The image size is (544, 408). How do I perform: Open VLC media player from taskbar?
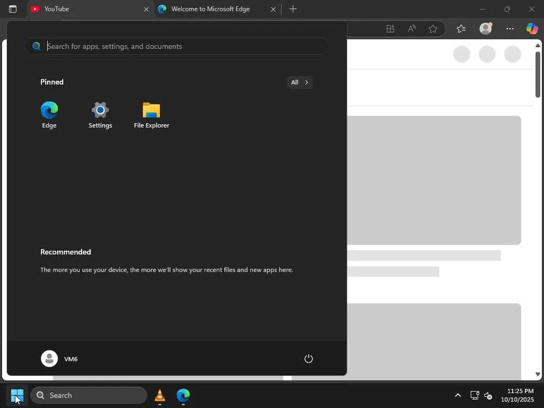[x=159, y=395]
